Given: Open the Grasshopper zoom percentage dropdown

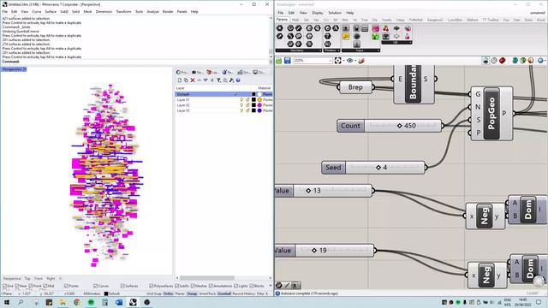Looking at the screenshot, I should [331, 61].
